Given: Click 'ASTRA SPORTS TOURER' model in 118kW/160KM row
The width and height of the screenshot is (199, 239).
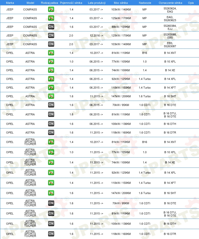Looking at the screenshot, I should coord(30,234).
